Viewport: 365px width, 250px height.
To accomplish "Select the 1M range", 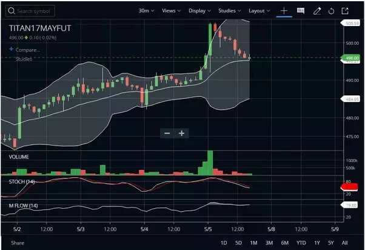I will click(x=253, y=243).
